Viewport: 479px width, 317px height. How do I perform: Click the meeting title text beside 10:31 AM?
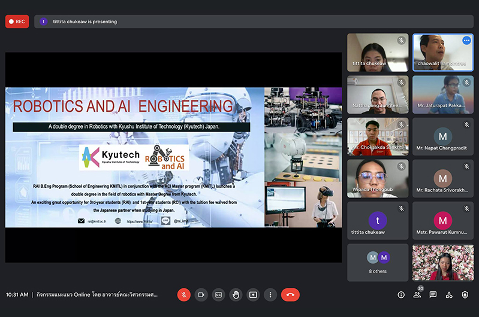[97, 295]
